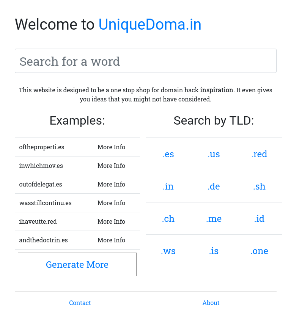The height and width of the screenshot is (313, 291).
Task: Open the .me TLD search page
Action: (214, 219)
